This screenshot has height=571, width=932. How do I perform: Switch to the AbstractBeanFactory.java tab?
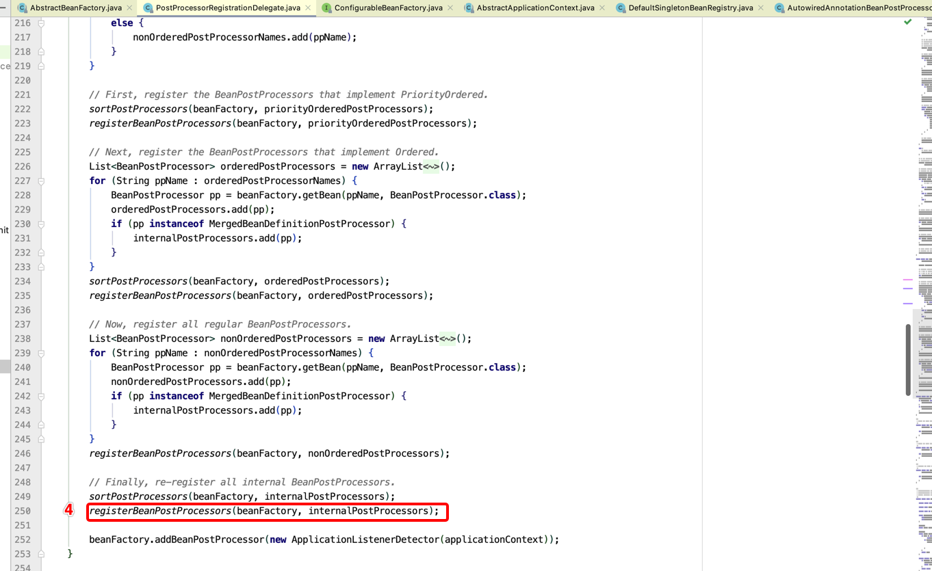point(76,8)
